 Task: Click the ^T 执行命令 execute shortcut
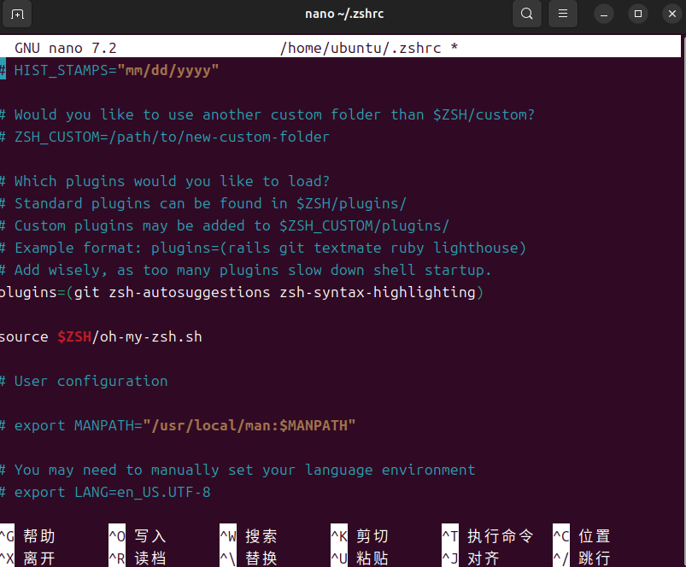(488, 536)
